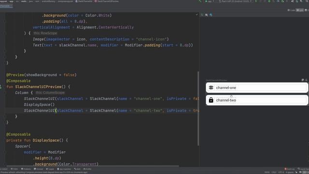Open the Logcat tool window
The image size is (309, 174).
pyautogui.click(x=50, y=169)
